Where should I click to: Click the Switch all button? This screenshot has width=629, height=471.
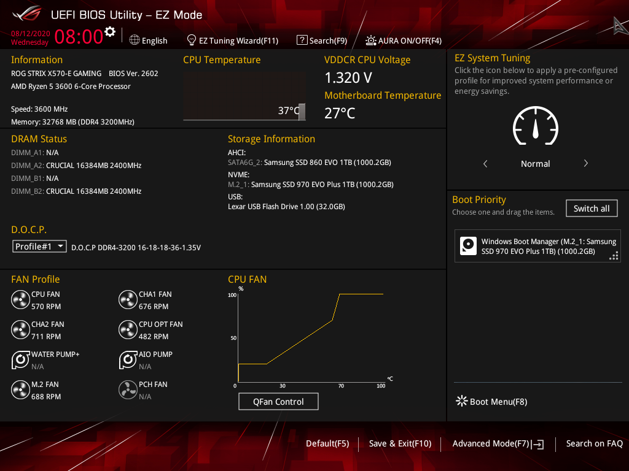point(592,209)
